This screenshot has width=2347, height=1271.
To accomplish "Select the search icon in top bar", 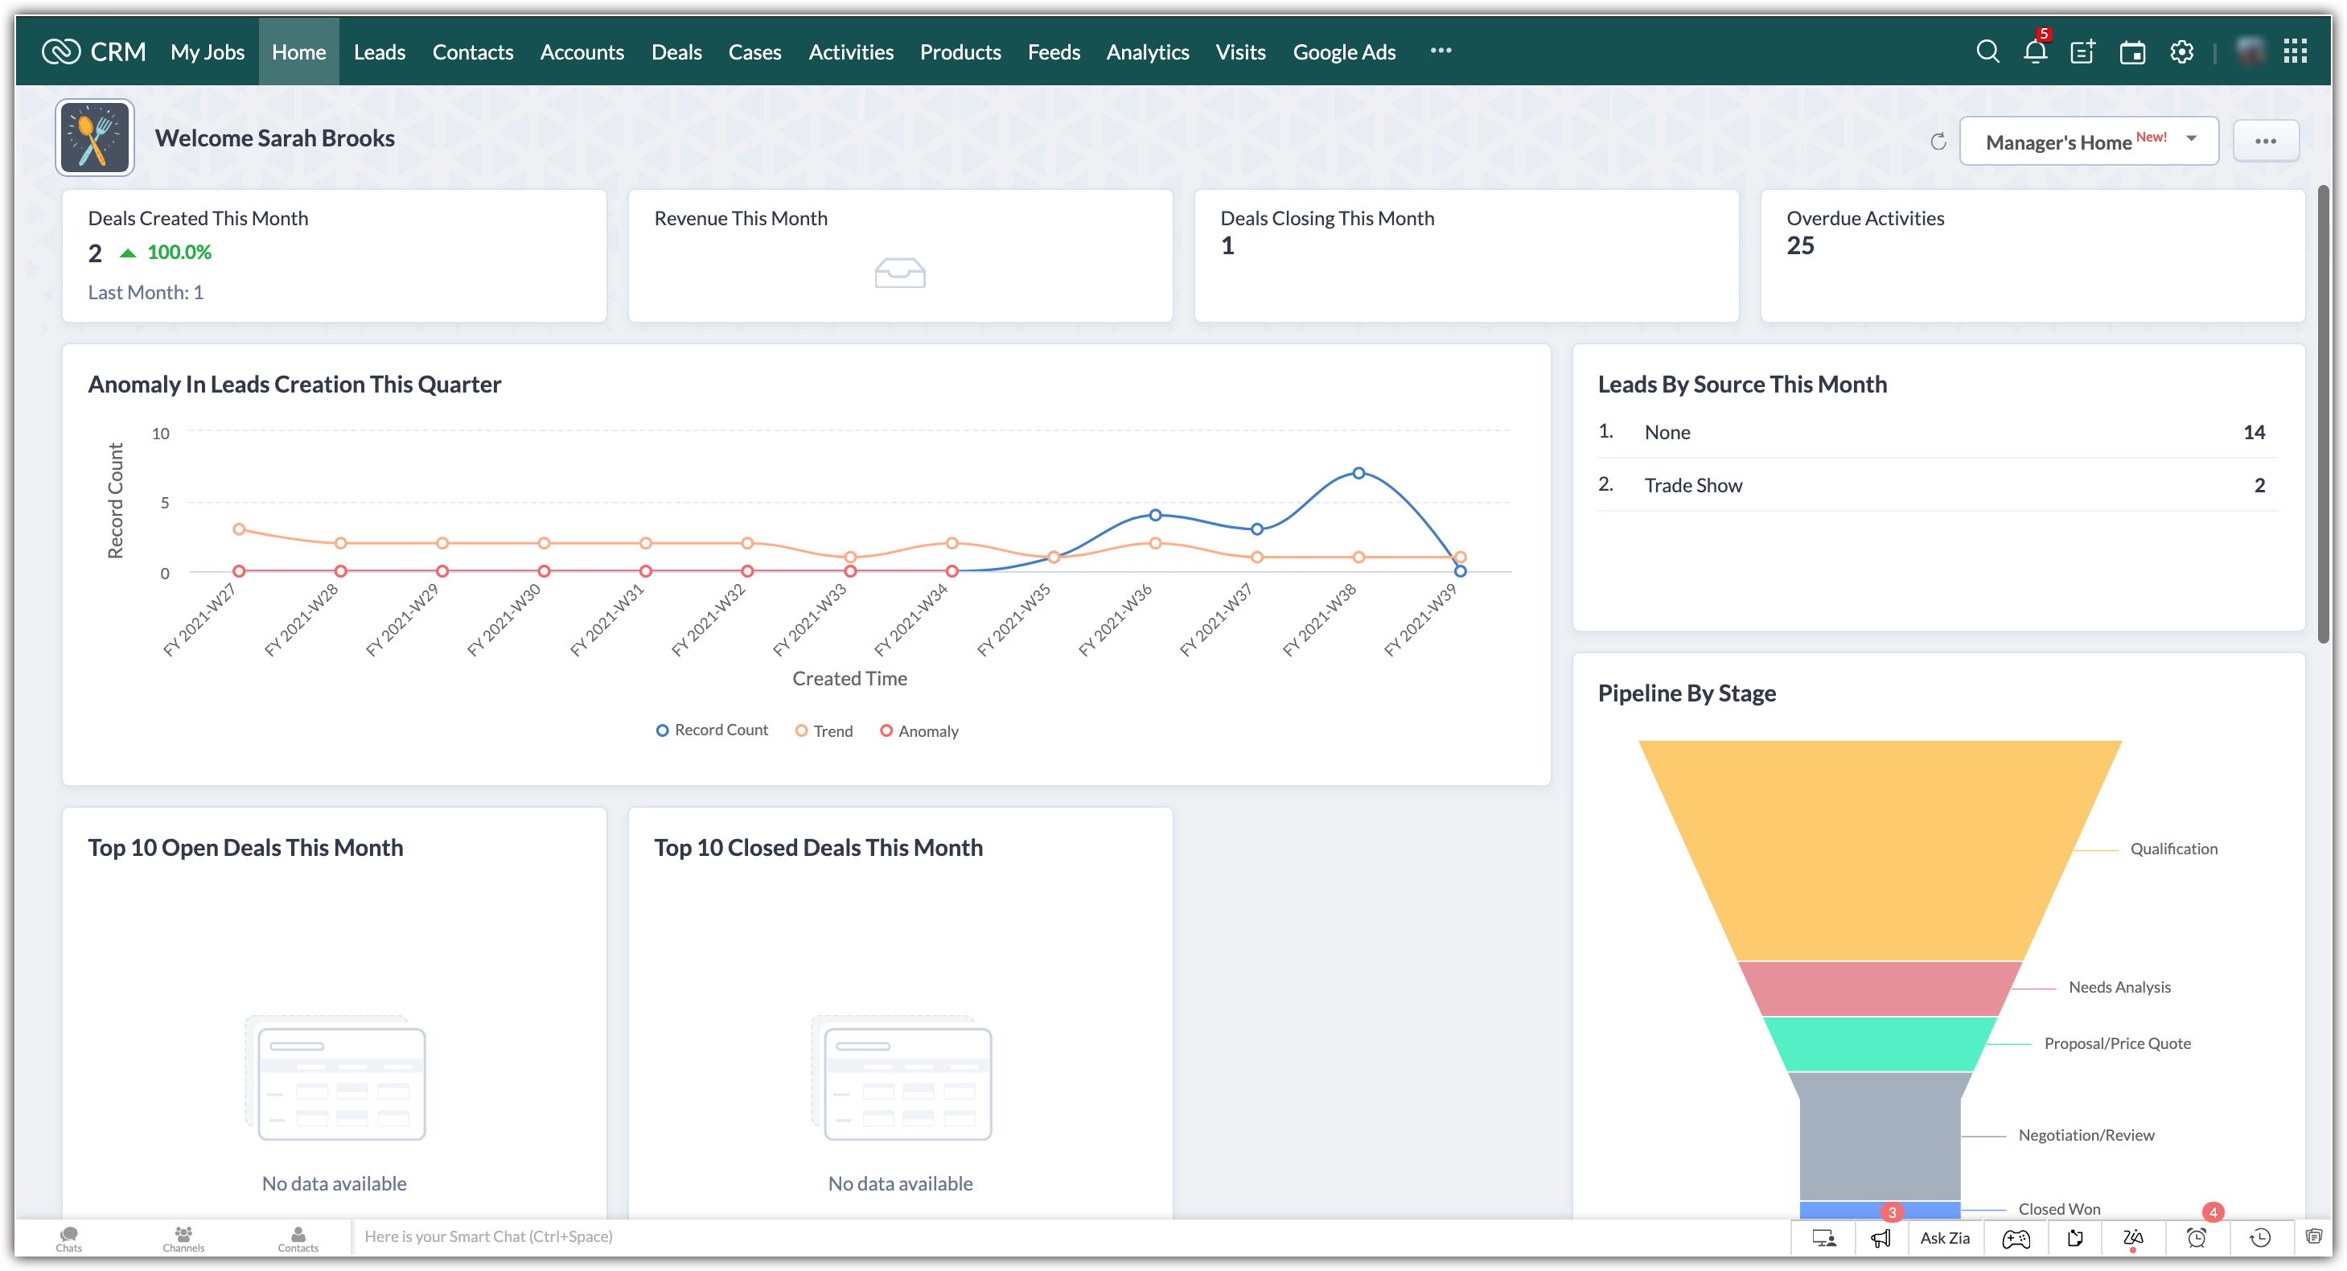I will (x=1987, y=51).
